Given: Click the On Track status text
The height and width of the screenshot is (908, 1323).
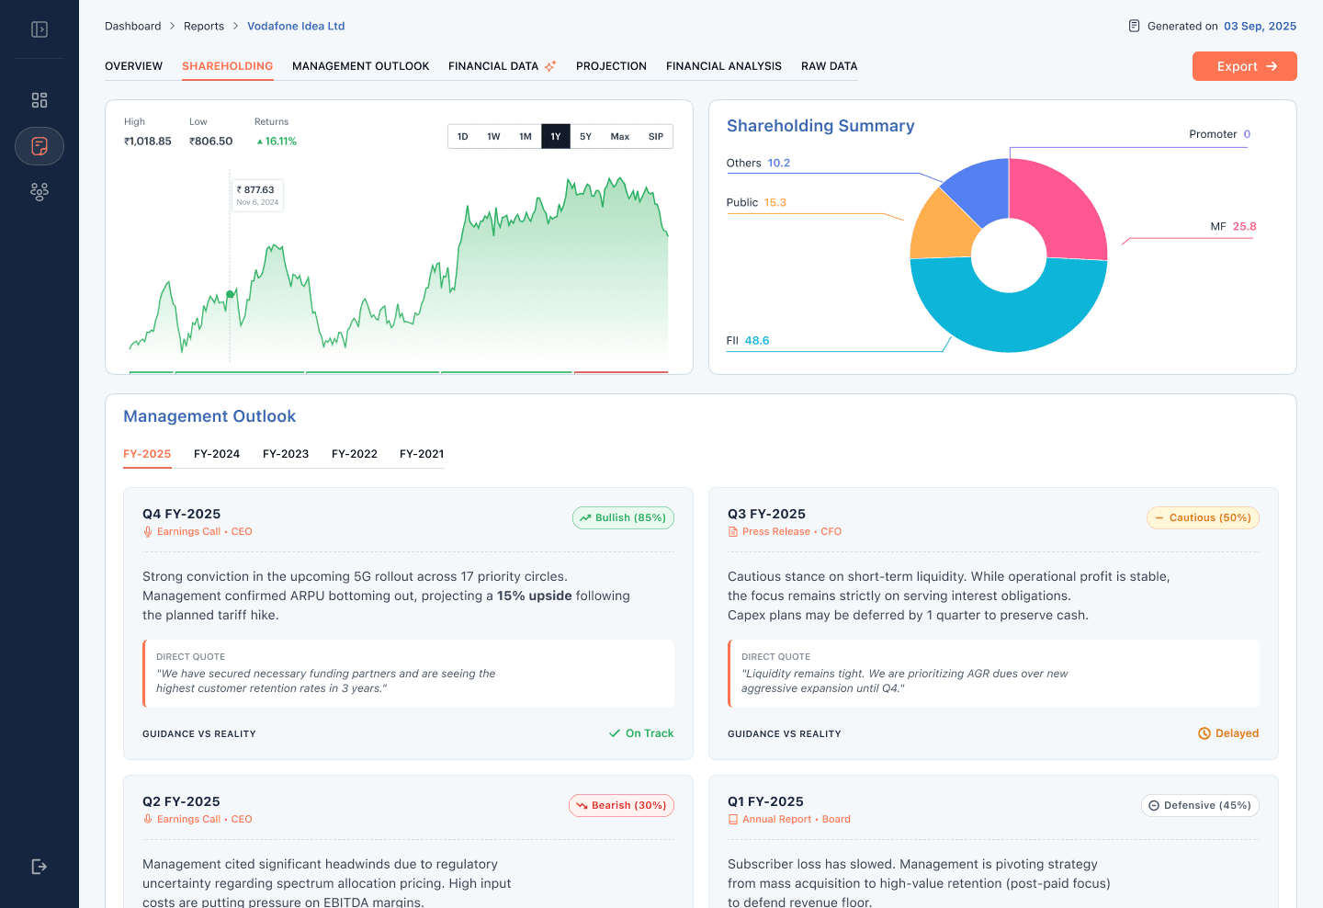Looking at the screenshot, I should point(650,733).
